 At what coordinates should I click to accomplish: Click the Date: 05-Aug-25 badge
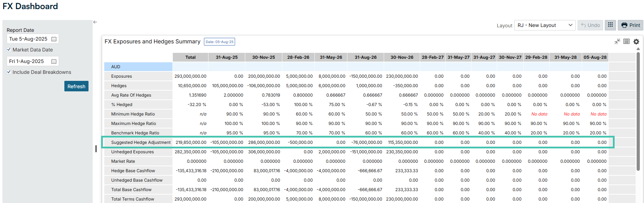pos(219,42)
